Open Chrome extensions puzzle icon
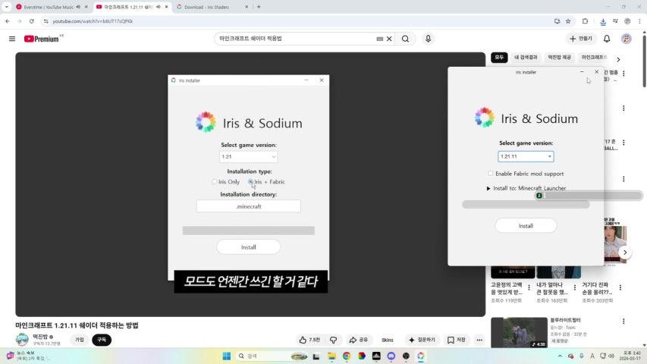The width and height of the screenshot is (647, 364). [x=585, y=21]
